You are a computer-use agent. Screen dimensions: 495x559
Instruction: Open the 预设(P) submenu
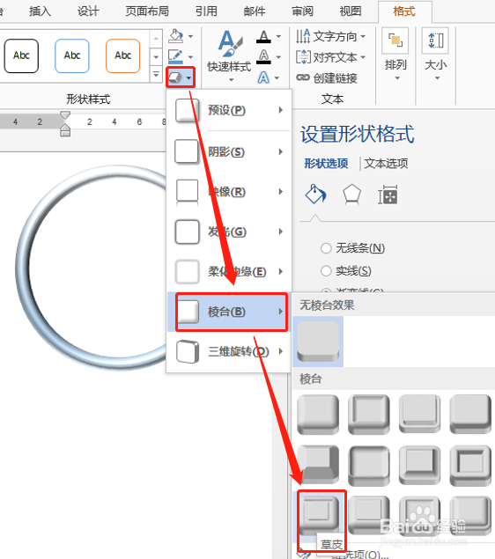(229, 110)
